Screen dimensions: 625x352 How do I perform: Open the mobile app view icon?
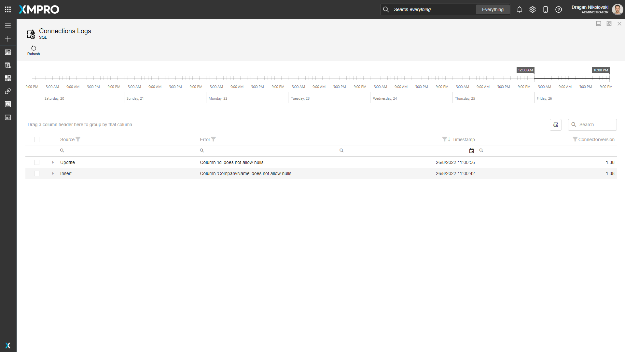[x=546, y=9]
